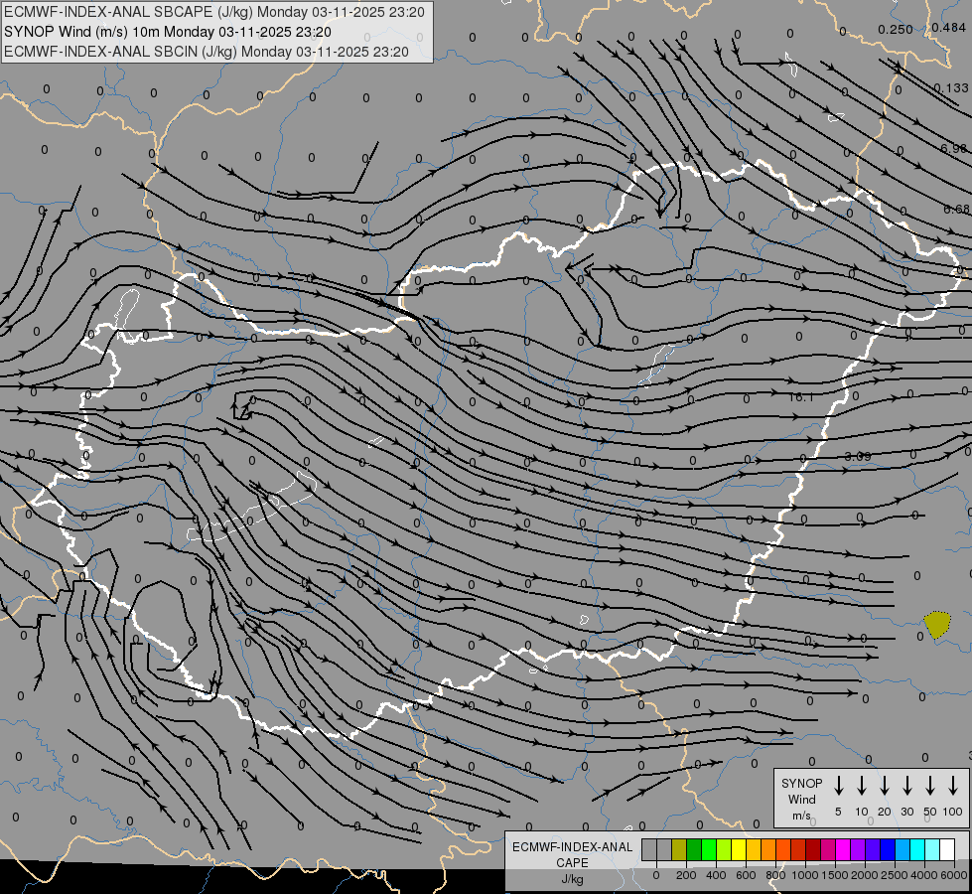Click the SYNOP Wind m/s legend label

(x=801, y=799)
